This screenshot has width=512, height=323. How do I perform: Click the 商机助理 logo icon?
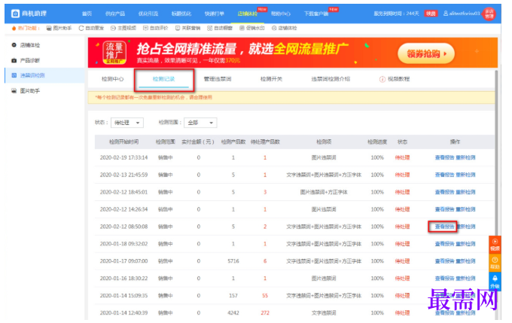click(x=15, y=14)
